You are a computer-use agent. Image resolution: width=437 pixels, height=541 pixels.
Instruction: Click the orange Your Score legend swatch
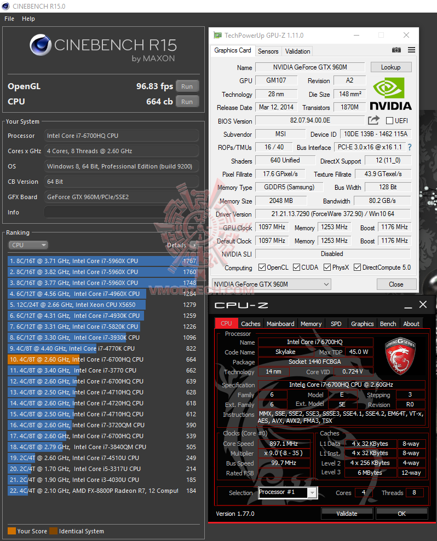[x=12, y=531]
